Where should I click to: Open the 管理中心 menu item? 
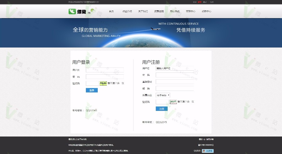point(191,11)
